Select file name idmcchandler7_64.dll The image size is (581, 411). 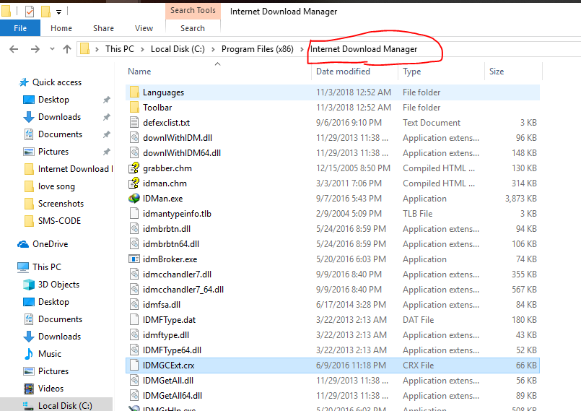pos(183,290)
